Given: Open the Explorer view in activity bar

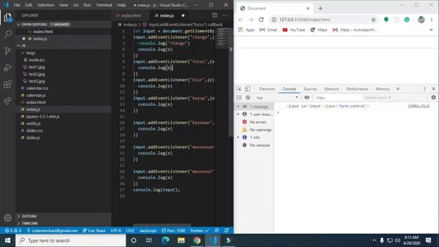Looking at the screenshot, I should point(8,18).
